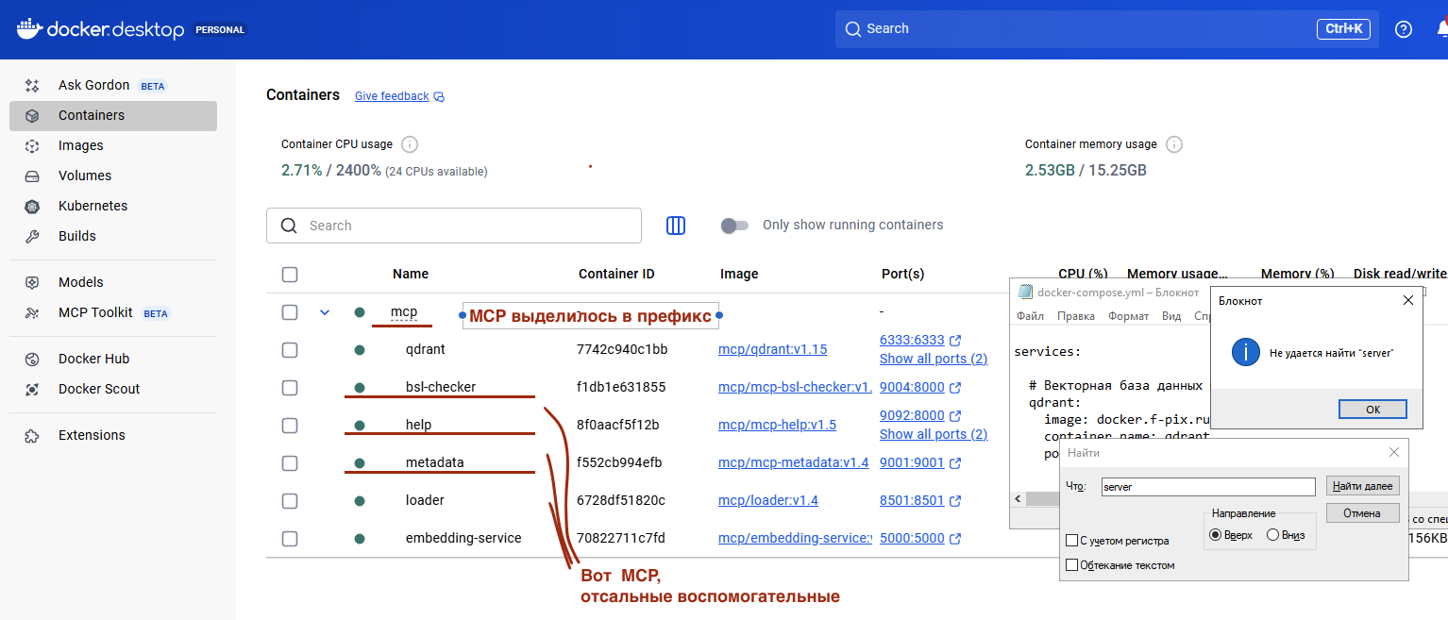Click the memory usage info icon
Image resolution: width=1448 pixels, height=620 pixels.
[x=1174, y=144]
